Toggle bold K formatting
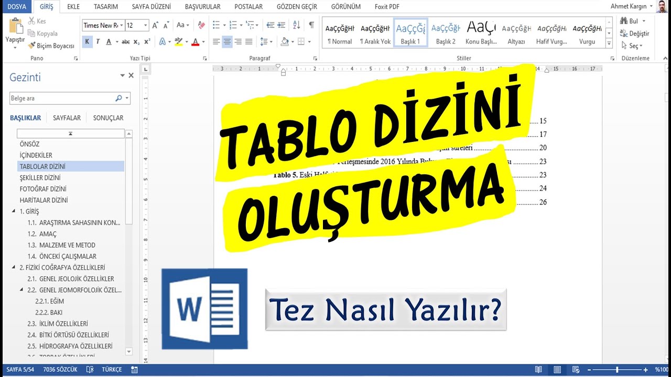 coord(87,41)
